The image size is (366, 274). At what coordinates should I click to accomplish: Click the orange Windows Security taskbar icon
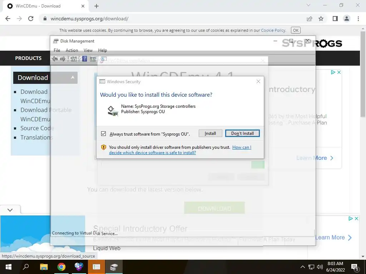(97, 267)
